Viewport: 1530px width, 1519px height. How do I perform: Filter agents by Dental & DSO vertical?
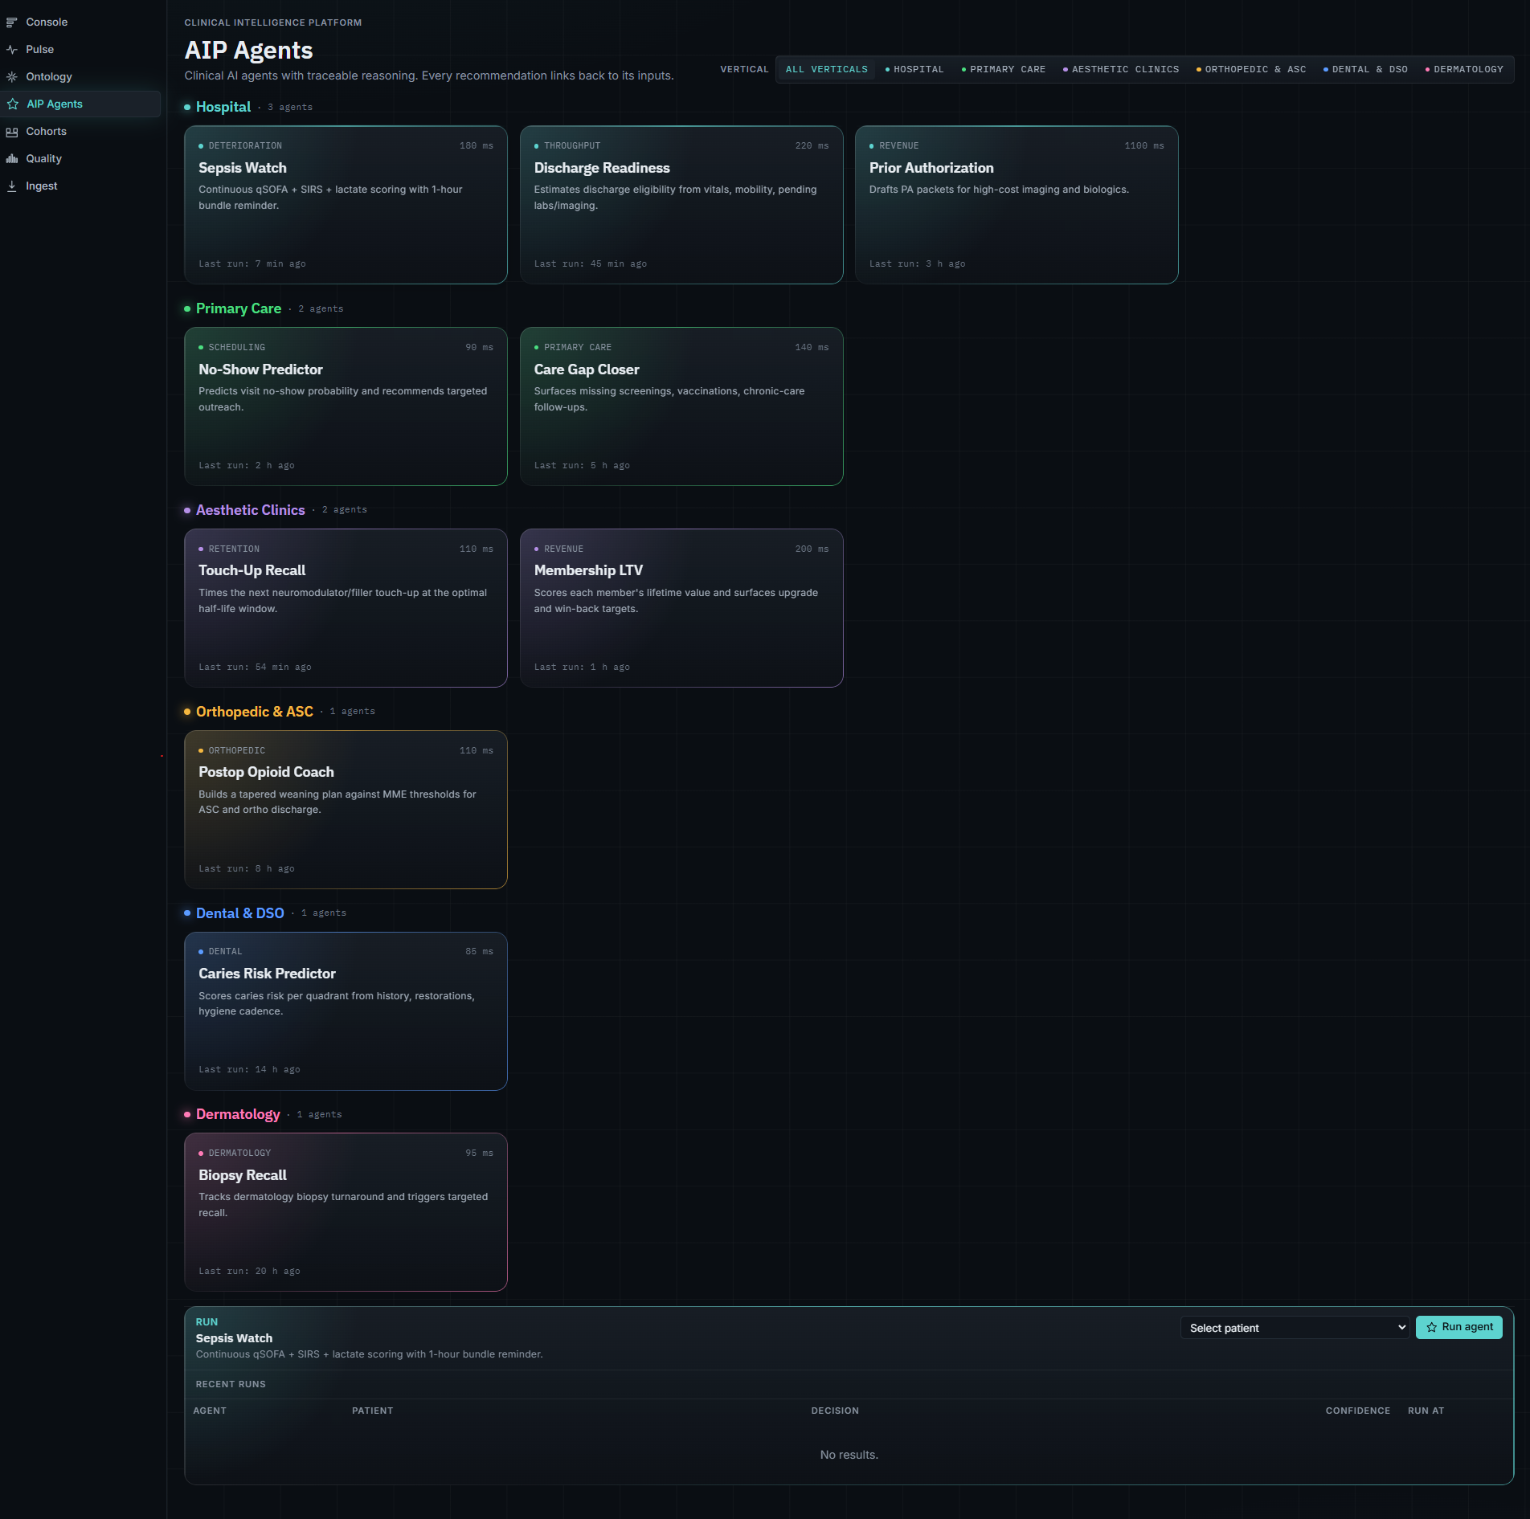(x=1365, y=70)
